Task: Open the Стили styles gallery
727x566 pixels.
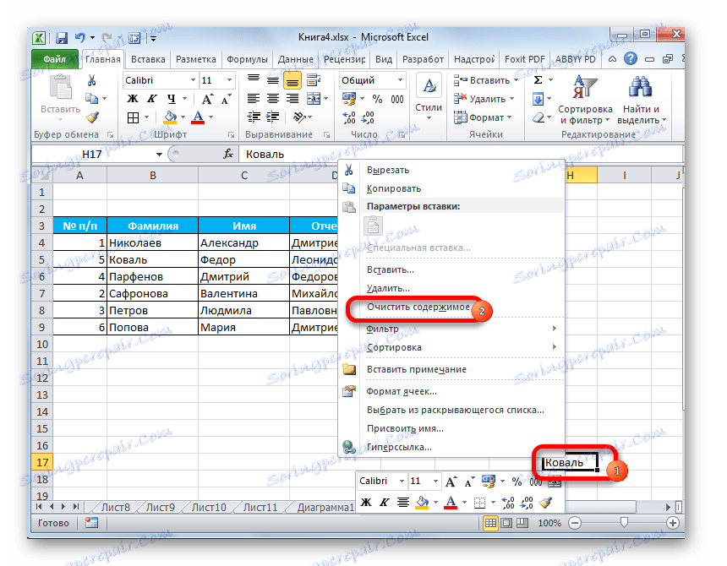Action: (x=429, y=96)
